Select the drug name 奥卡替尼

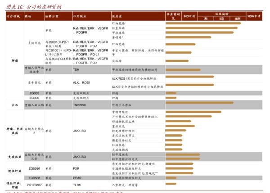pos(35,82)
